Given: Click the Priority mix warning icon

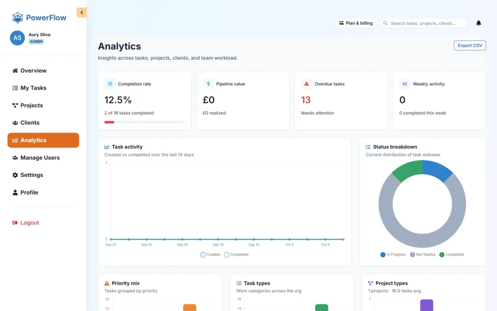Looking at the screenshot, I should pyautogui.click(x=107, y=283).
